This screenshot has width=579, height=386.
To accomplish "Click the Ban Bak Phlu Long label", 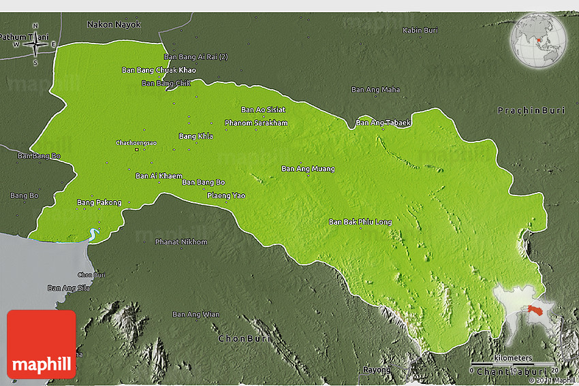I will [x=360, y=222].
